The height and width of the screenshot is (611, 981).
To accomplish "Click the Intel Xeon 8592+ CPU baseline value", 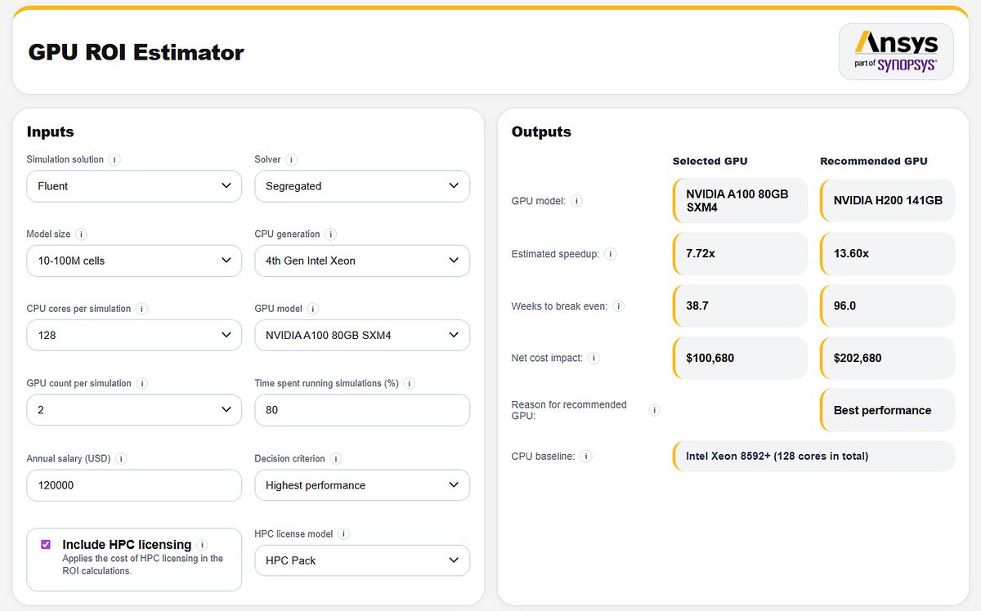I will (813, 457).
